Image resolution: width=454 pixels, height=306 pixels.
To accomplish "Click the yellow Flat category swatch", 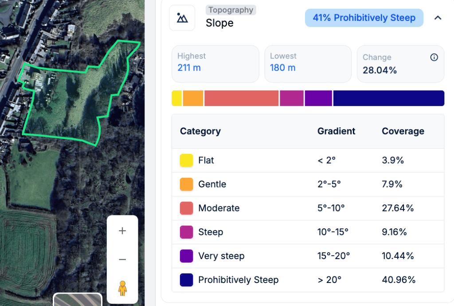I will [186, 160].
